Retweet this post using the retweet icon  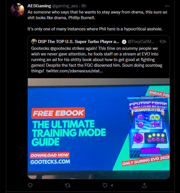[x=67, y=185]
